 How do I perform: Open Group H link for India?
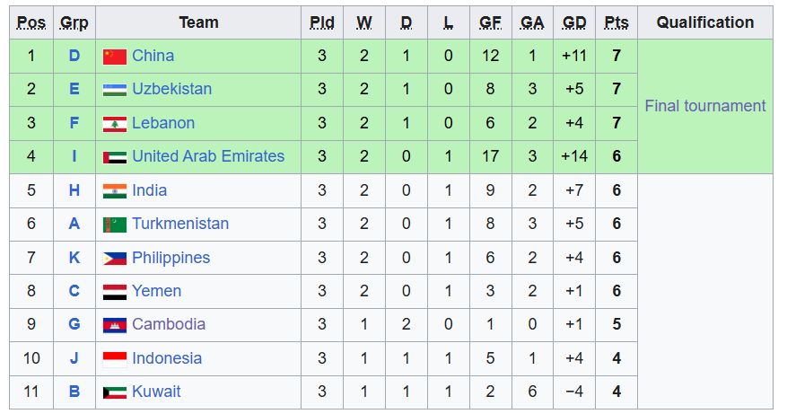(x=74, y=190)
